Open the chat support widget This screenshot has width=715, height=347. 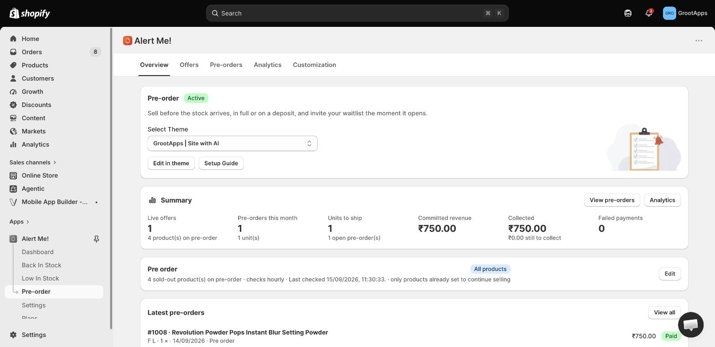(691, 325)
